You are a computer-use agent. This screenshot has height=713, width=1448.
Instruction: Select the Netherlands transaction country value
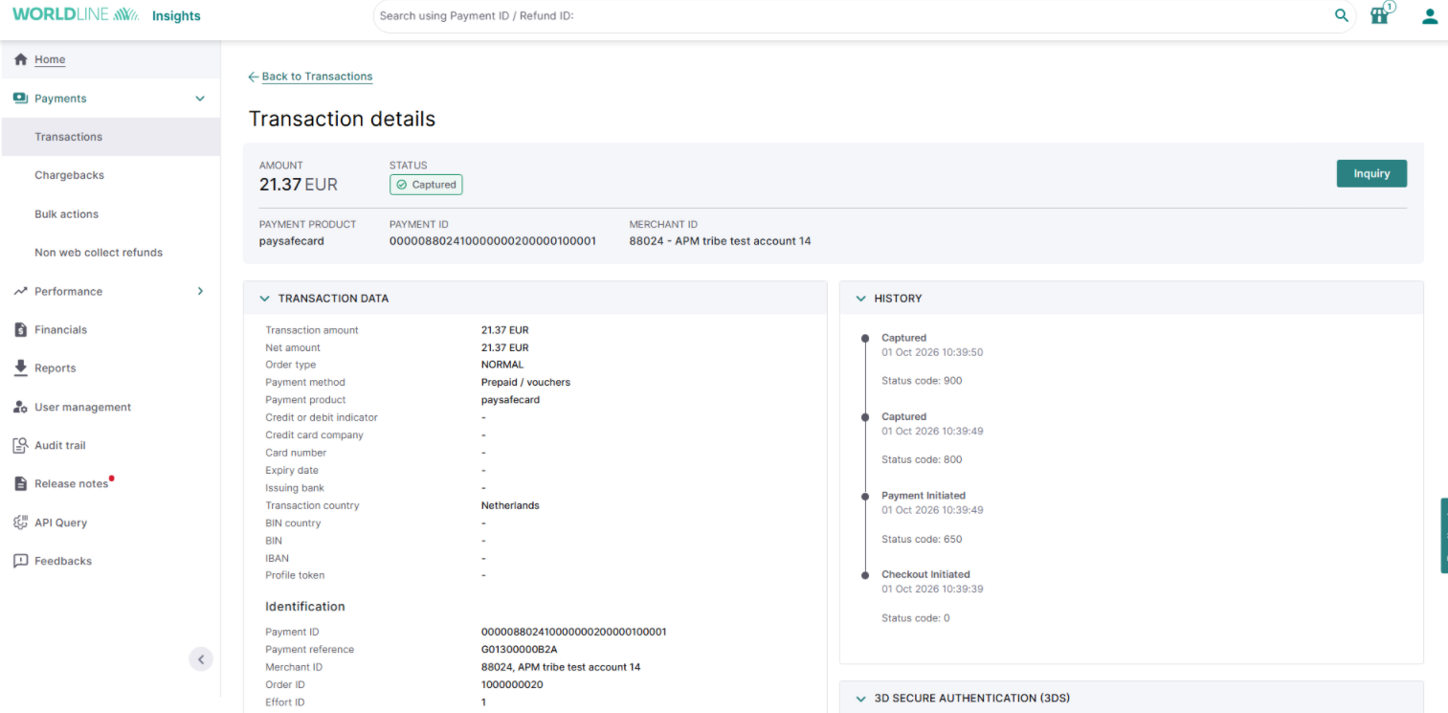[x=510, y=505]
